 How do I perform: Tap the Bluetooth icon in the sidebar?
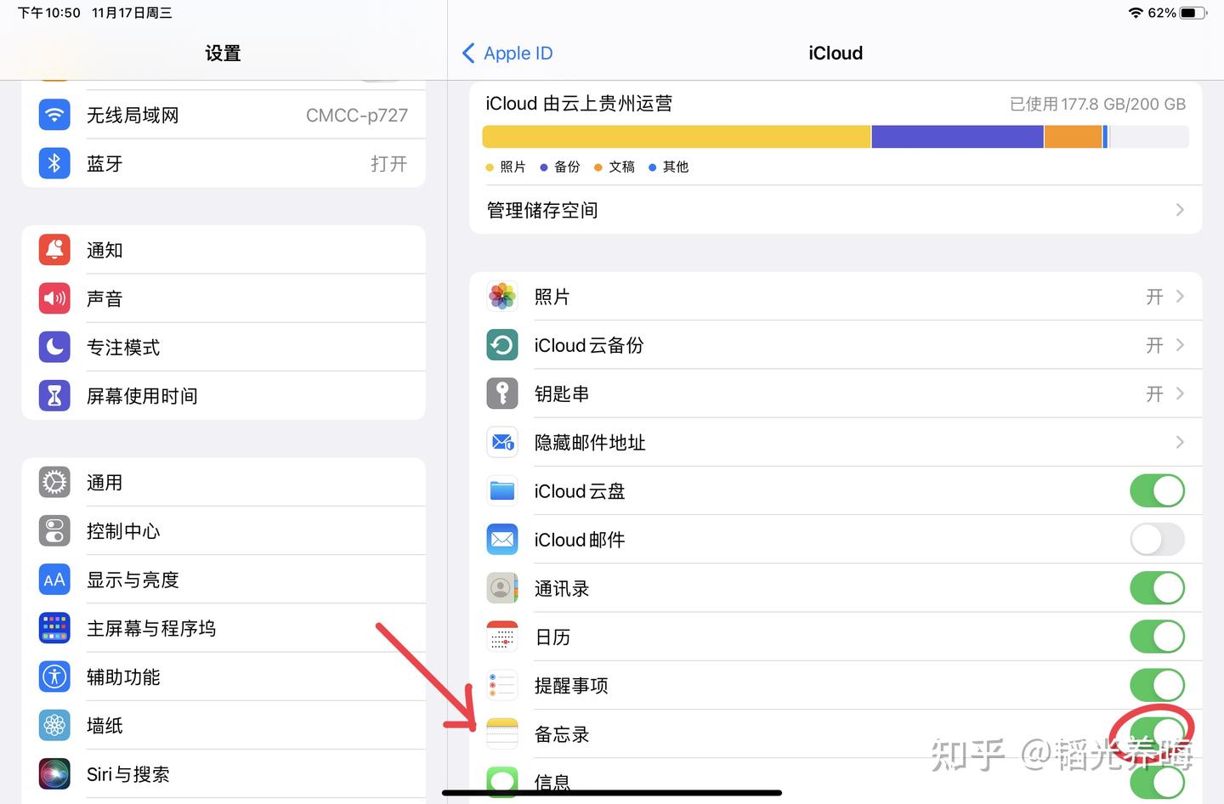click(54, 163)
